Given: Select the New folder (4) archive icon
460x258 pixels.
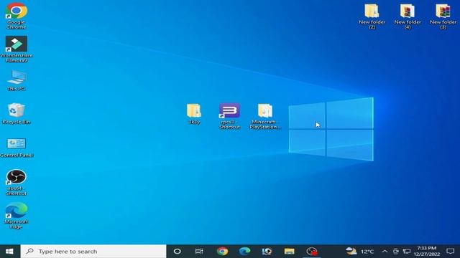Looking at the screenshot, I should 408,16.
